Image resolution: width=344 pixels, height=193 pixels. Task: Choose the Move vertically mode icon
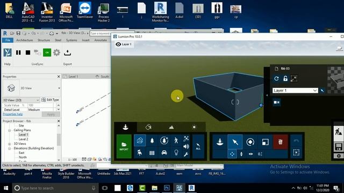tap(241, 154)
